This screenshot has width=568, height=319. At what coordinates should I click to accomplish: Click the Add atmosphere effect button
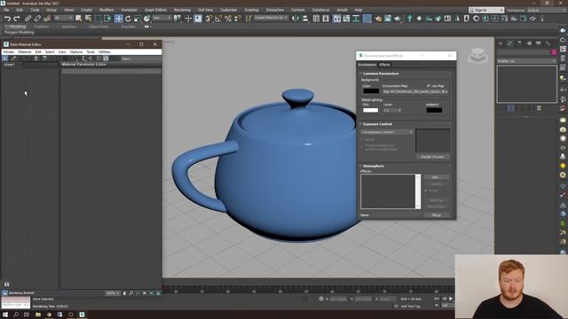437,177
